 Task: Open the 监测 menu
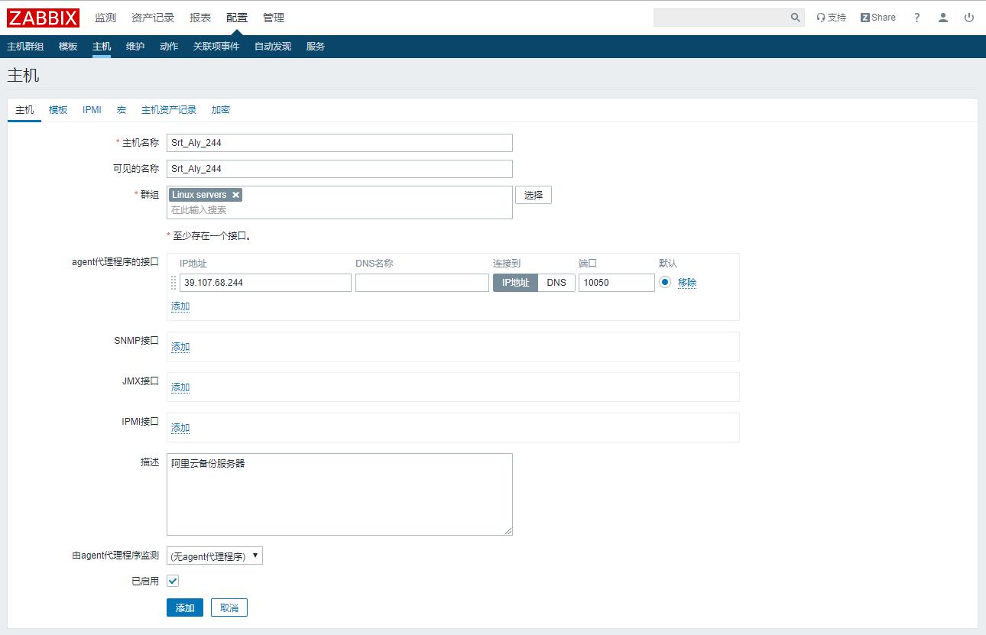[x=105, y=18]
